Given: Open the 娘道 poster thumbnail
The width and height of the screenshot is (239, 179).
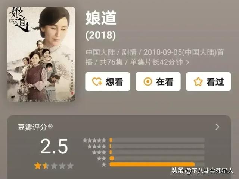Looking at the screenshot, I should (x=41, y=54).
